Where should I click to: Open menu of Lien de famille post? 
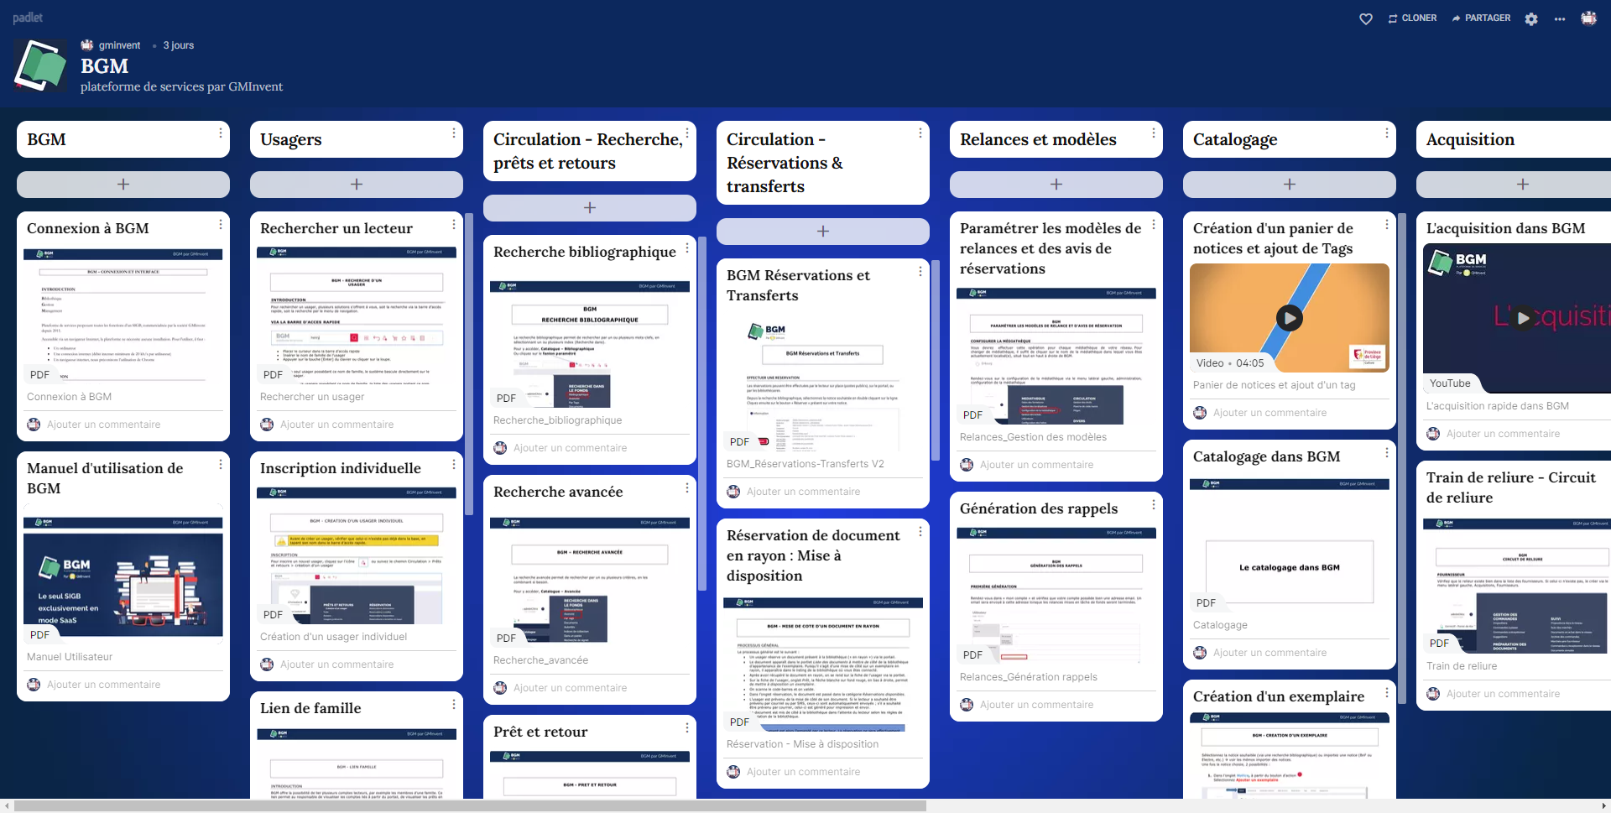point(454,705)
